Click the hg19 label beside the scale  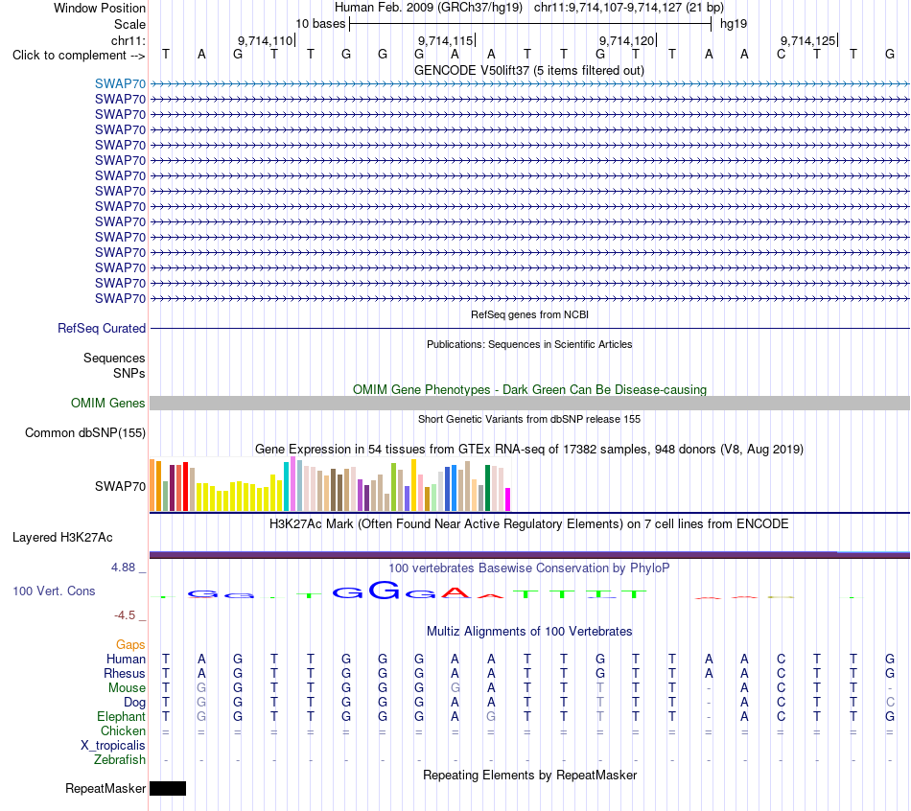click(x=734, y=24)
